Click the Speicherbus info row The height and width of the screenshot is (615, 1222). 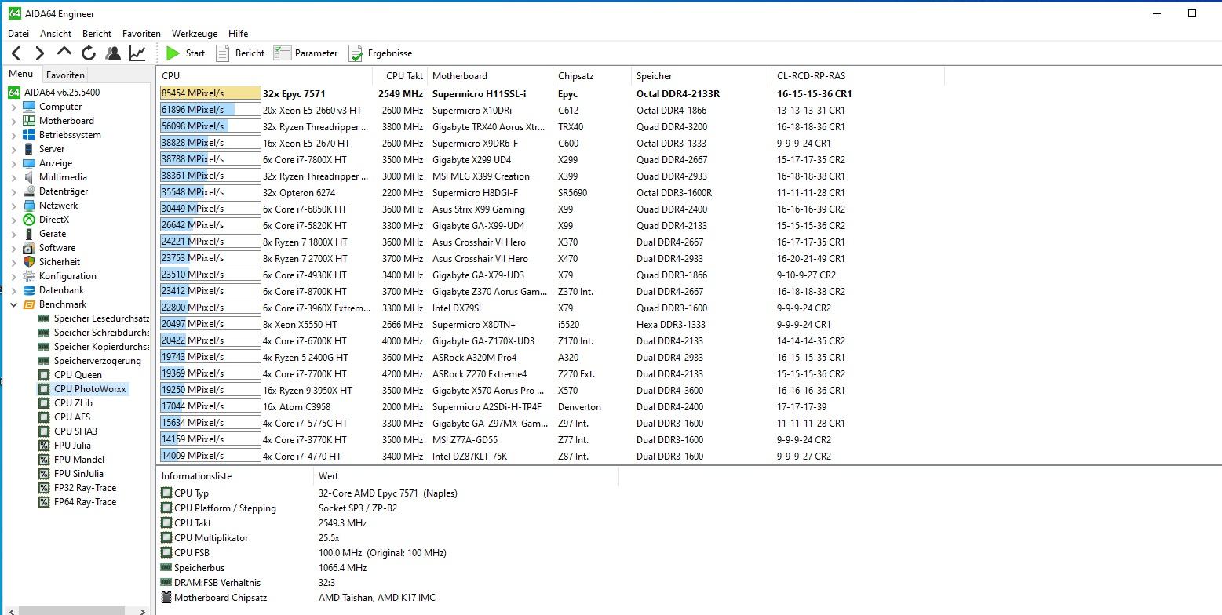(x=388, y=568)
